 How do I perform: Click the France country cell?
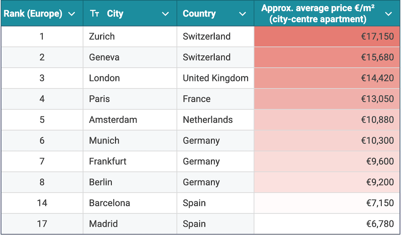click(x=197, y=99)
